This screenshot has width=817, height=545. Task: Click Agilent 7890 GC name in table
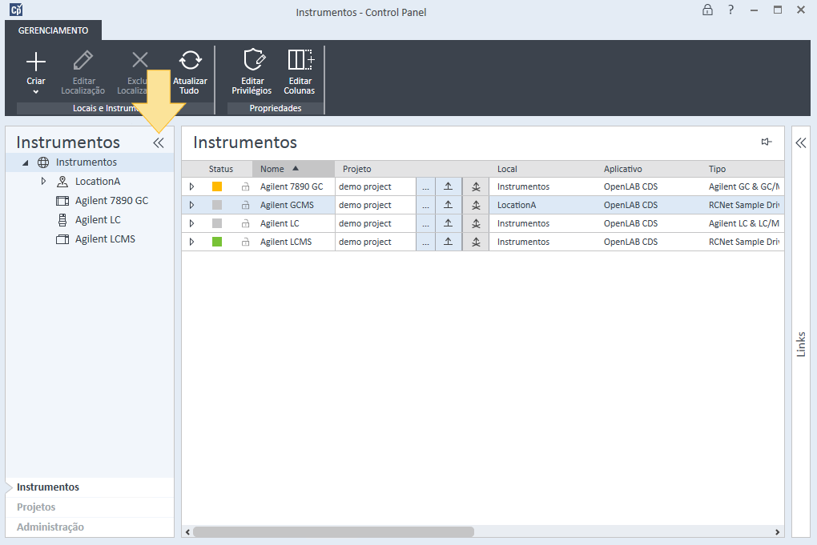coord(292,186)
